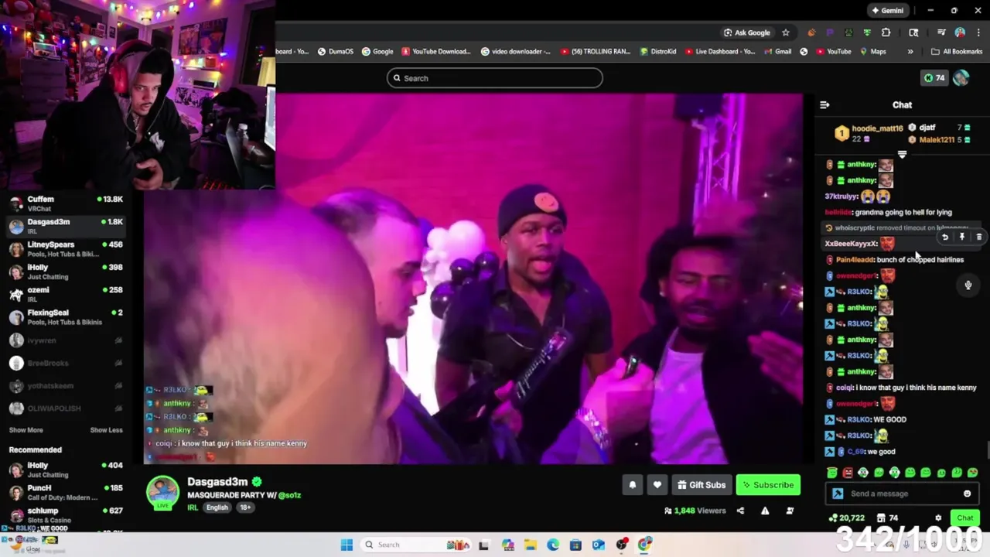Click the English language tag
This screenshot has height=557, width=990.
217,507
